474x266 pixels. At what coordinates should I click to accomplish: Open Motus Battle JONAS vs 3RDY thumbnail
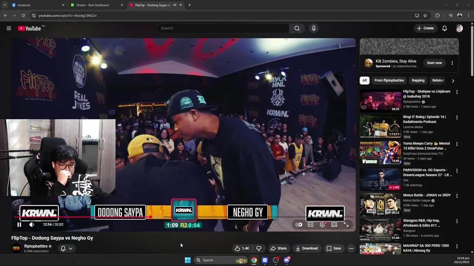[380, 204]
